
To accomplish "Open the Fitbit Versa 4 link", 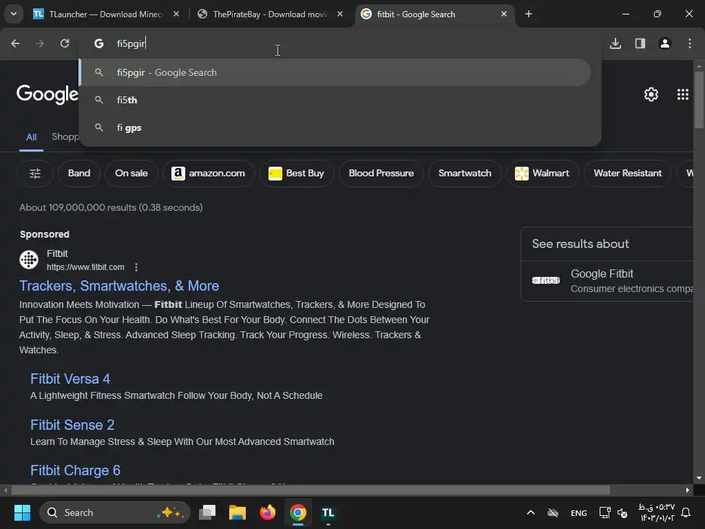I will point(70,379).
